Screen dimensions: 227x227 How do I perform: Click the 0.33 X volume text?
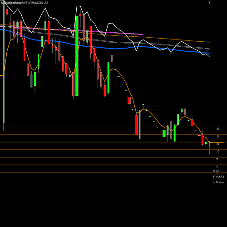[220, 177]
